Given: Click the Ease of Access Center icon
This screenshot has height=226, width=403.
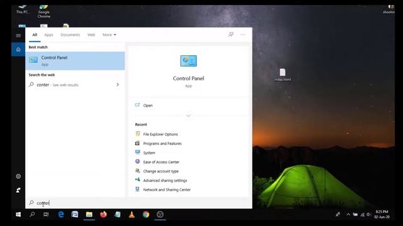Looking at the screenshot, I should pyautogui.click(x=138, y=161).
